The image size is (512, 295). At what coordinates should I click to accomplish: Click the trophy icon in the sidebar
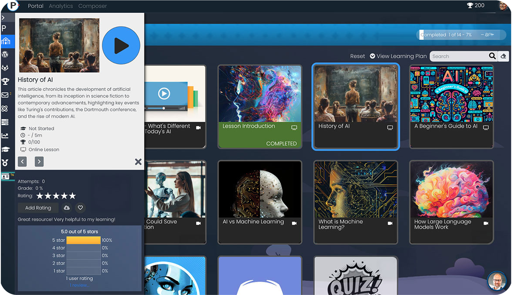pos(5,81)
